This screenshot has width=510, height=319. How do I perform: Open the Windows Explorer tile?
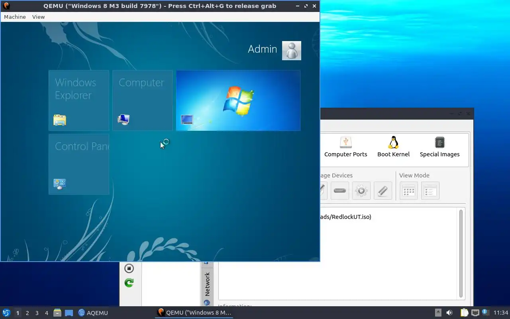point(79,100)
